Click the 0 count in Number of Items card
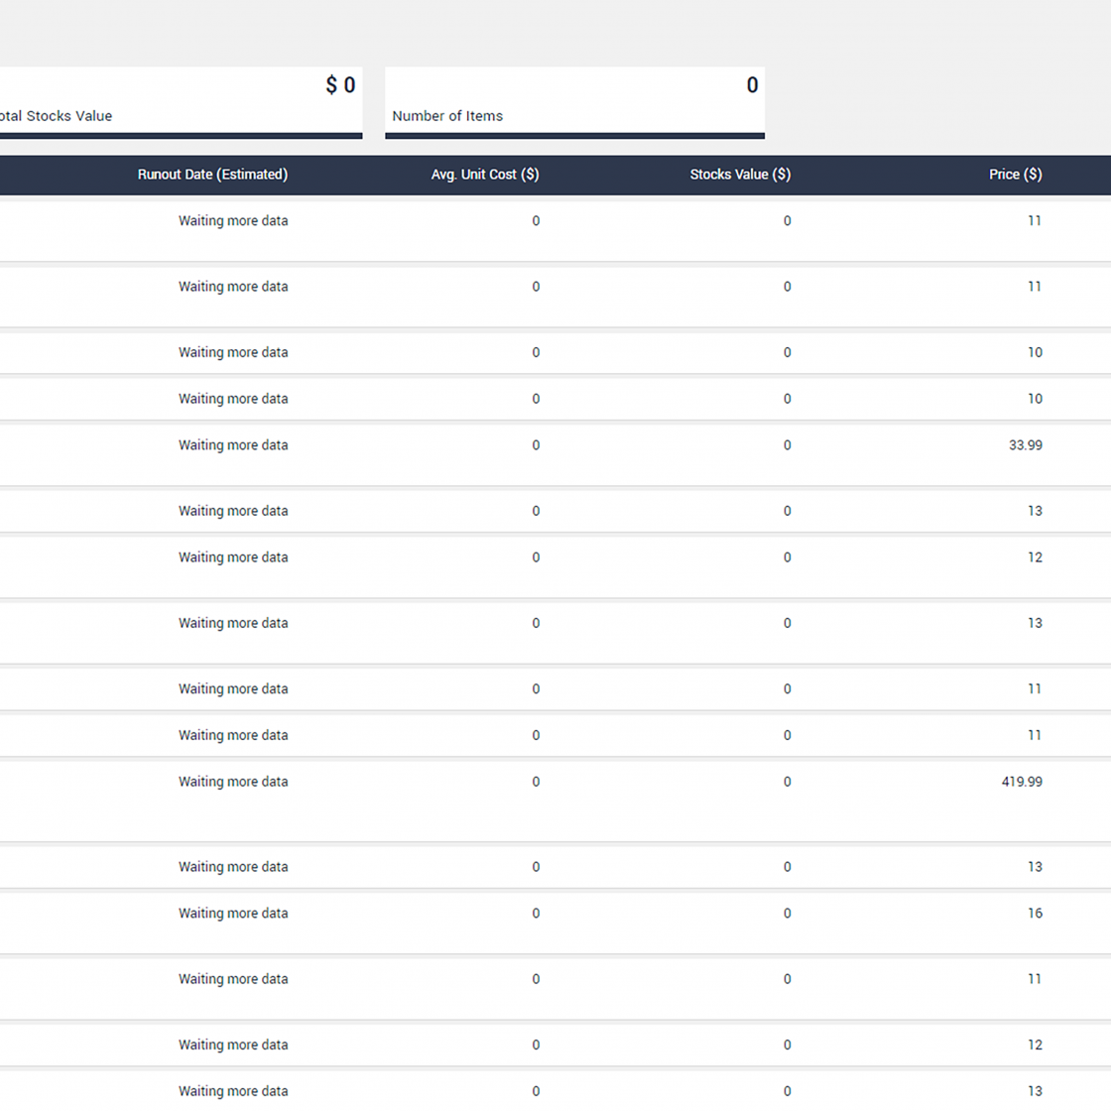Screen dimensions: 1111x1111 click(x=753, y=85)
